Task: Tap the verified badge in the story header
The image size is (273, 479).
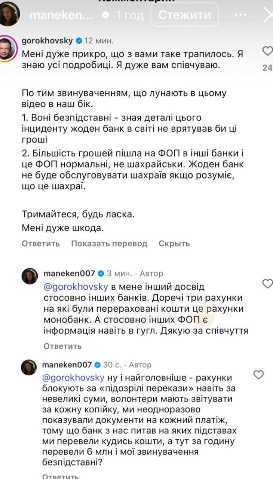Action: point(106,15)
